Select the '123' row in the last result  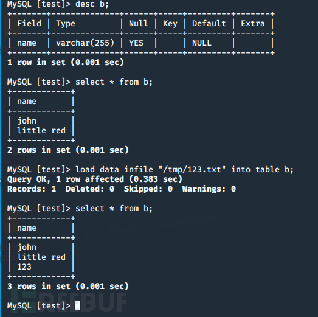pyautogui.click(x=24, y=267)
